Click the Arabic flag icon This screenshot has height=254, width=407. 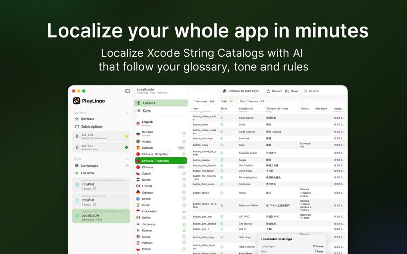pos(138,142)
